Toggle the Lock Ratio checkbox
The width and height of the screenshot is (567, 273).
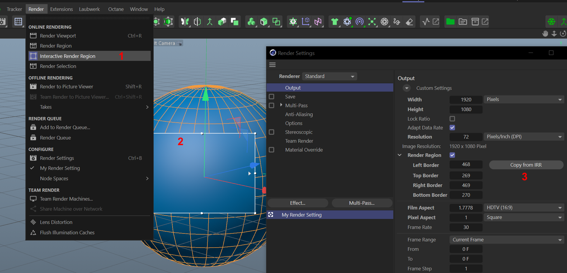click(x=452, y=119)
